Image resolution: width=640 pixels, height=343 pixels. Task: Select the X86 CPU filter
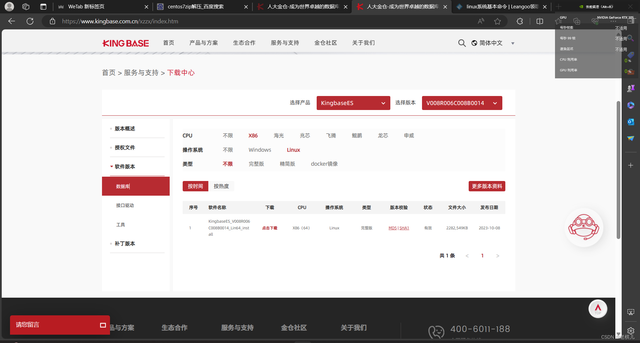(253, 135)
